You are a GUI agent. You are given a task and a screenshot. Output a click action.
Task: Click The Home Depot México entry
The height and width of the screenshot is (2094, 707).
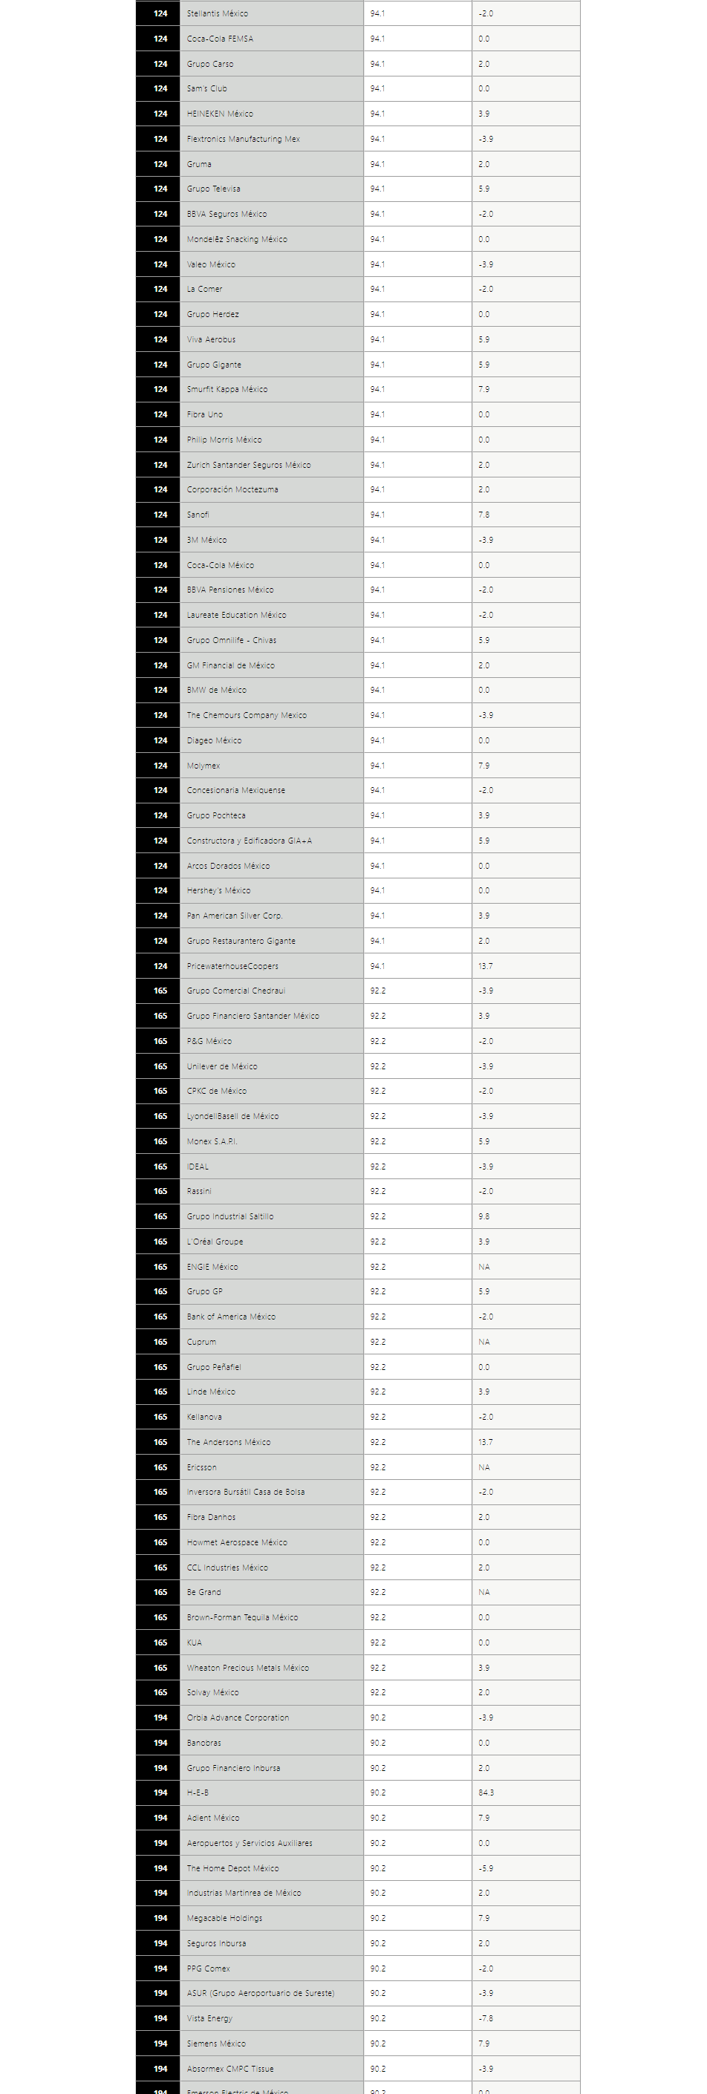coord(232,1868)
